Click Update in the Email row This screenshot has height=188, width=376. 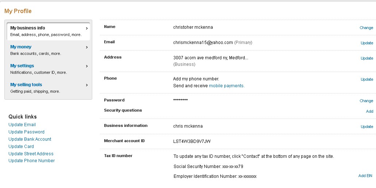click(367, 43)
